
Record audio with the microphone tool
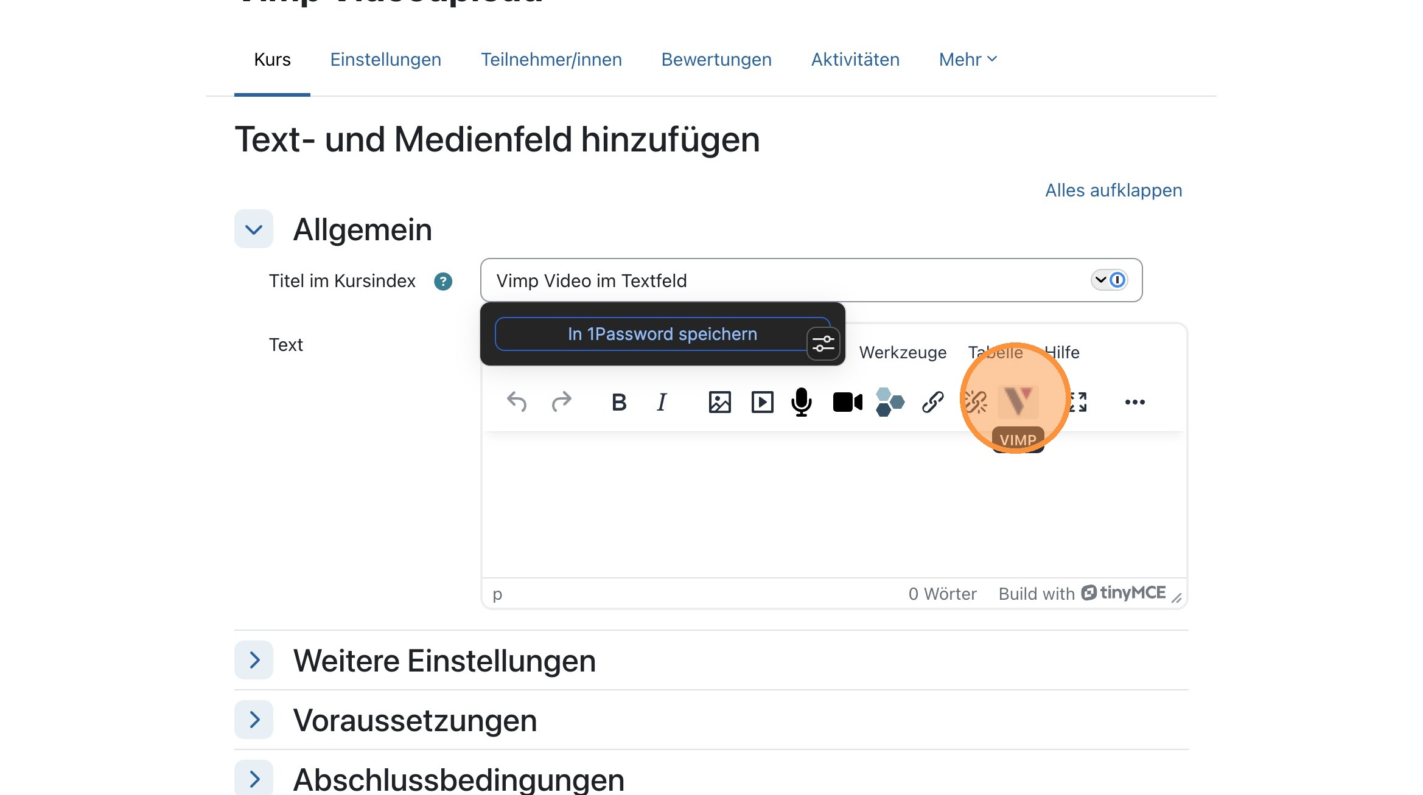(801, 401)
